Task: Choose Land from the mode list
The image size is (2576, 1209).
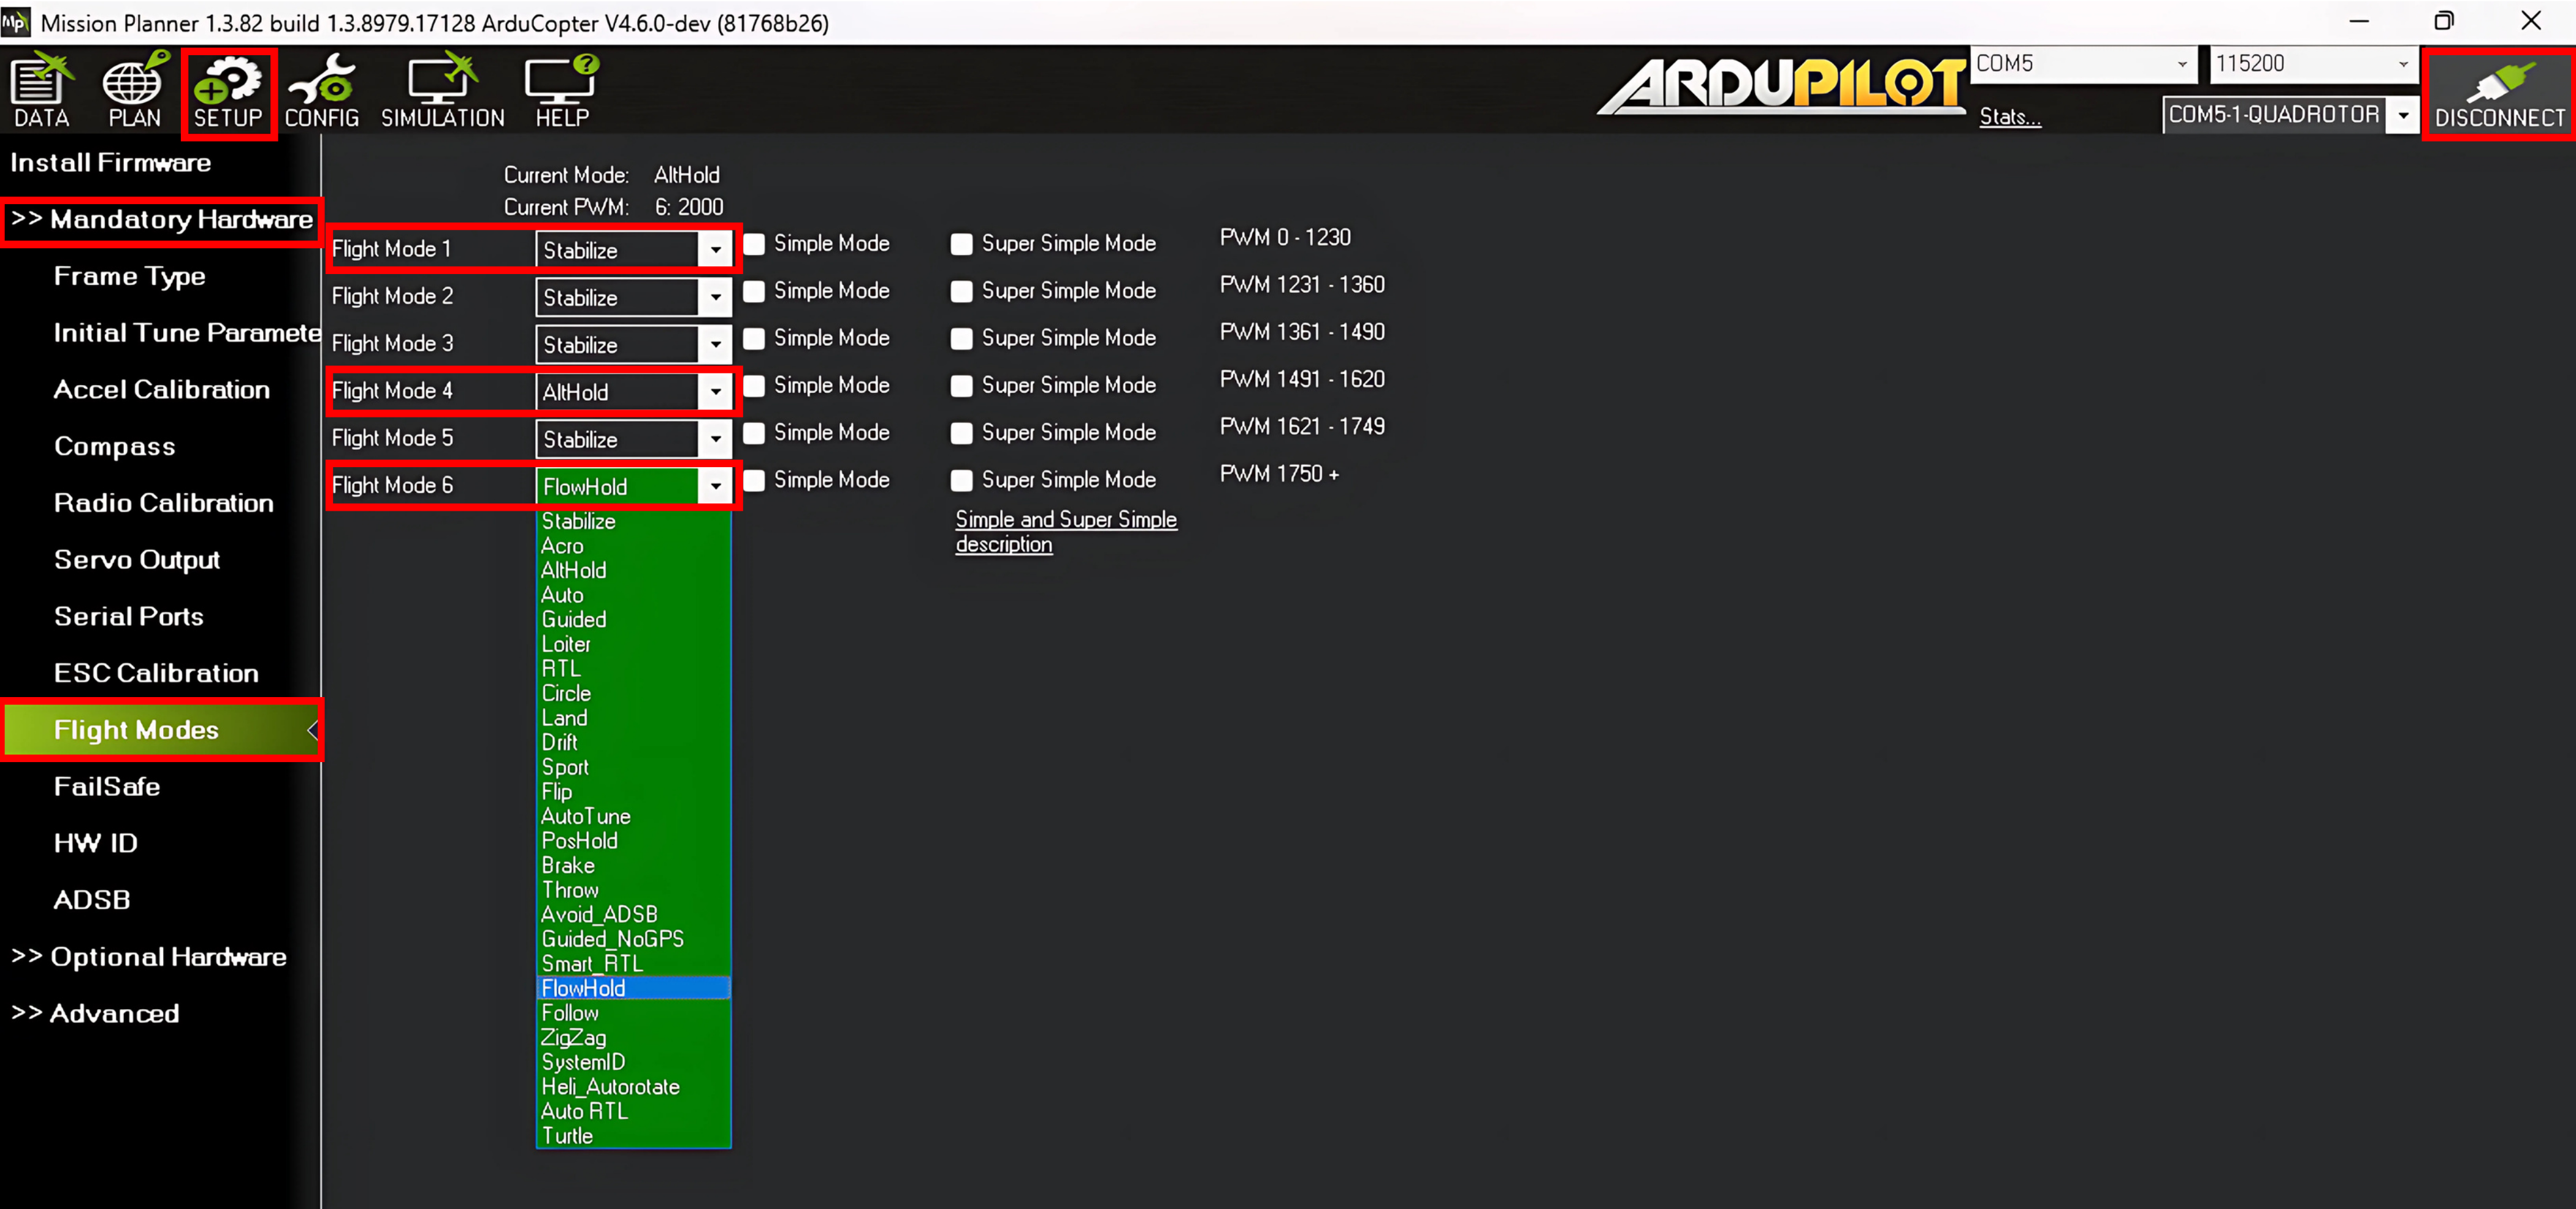Action: pos(633,719)
